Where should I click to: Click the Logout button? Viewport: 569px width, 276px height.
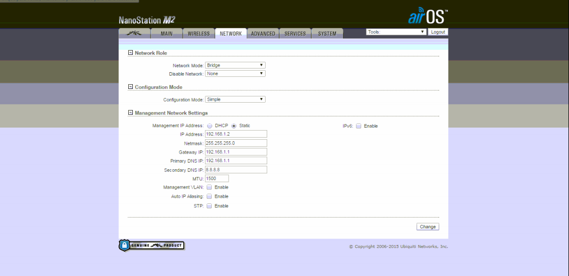click(x=438, y=32)
